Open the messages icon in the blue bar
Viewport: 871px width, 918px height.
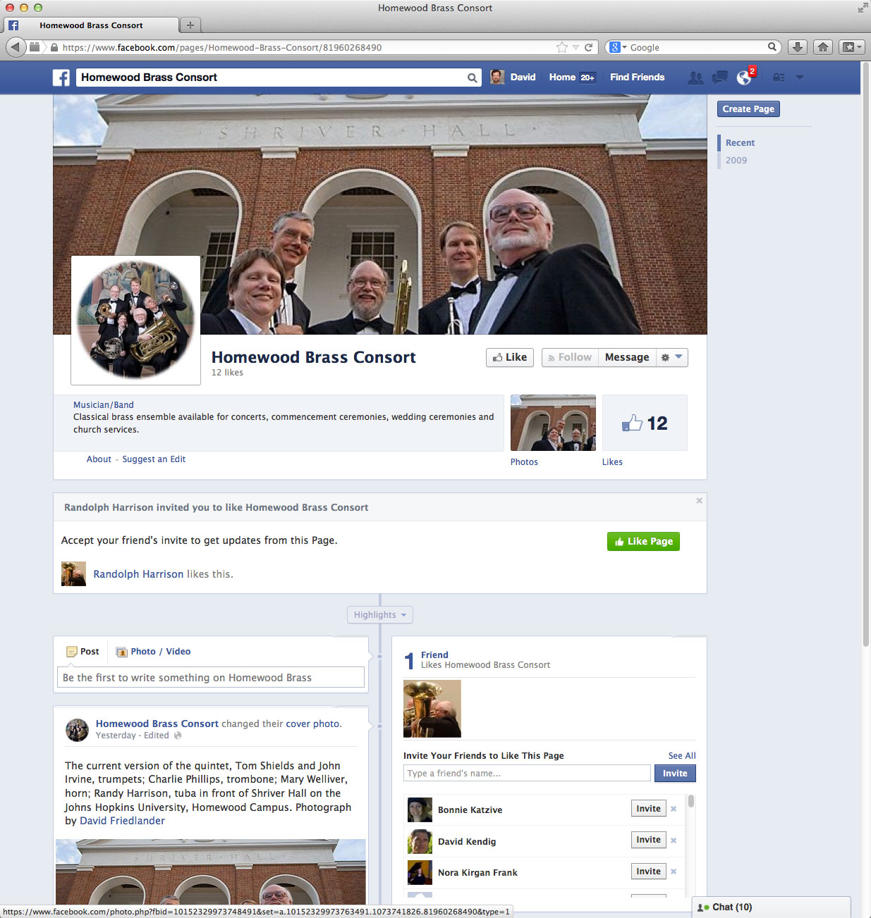click(x=719, y=77)
